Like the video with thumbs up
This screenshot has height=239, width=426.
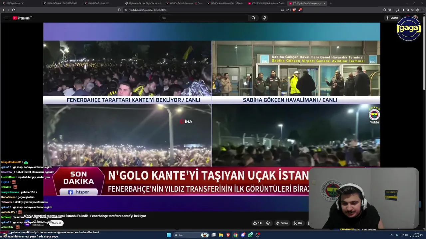(257, 223)
